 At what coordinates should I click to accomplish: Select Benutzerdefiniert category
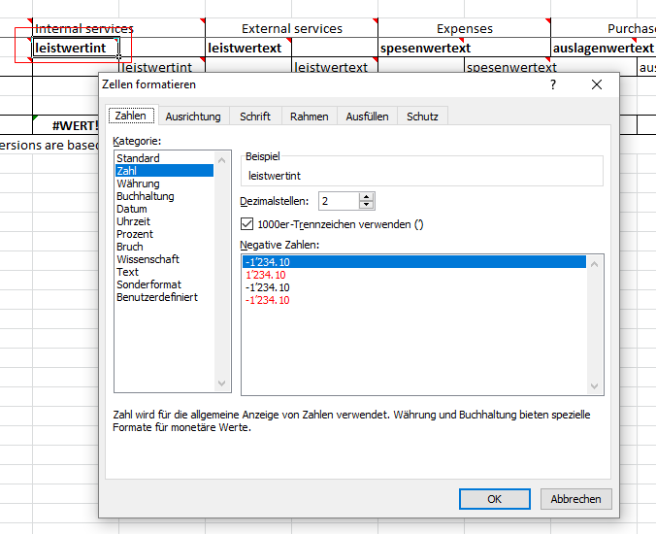[156, 297]
